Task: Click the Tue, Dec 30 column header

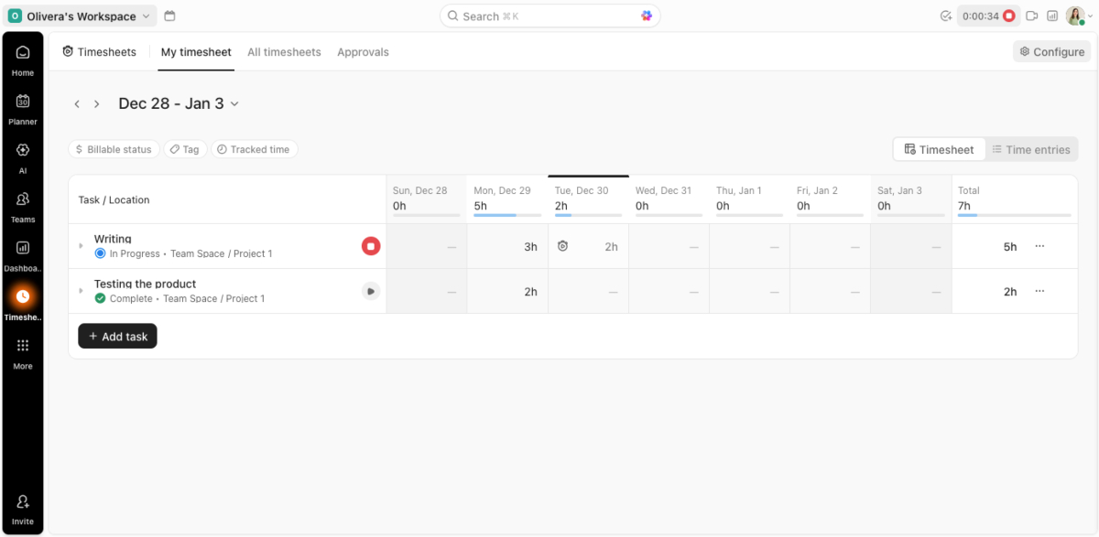Action: pos(588,199)
